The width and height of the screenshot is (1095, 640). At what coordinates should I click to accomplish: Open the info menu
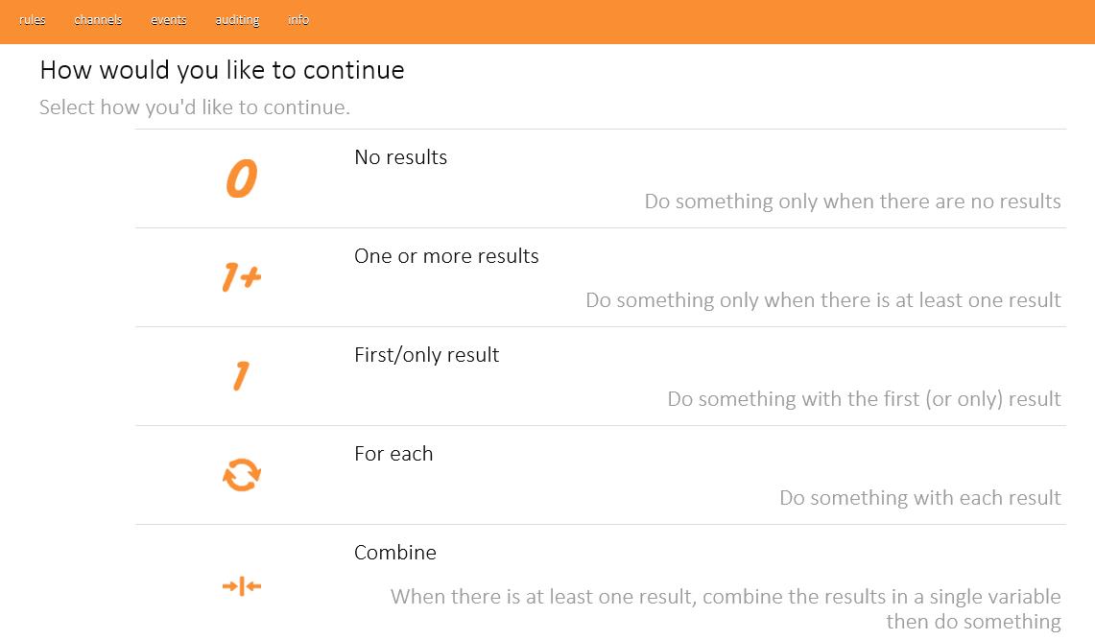point(298,20)
